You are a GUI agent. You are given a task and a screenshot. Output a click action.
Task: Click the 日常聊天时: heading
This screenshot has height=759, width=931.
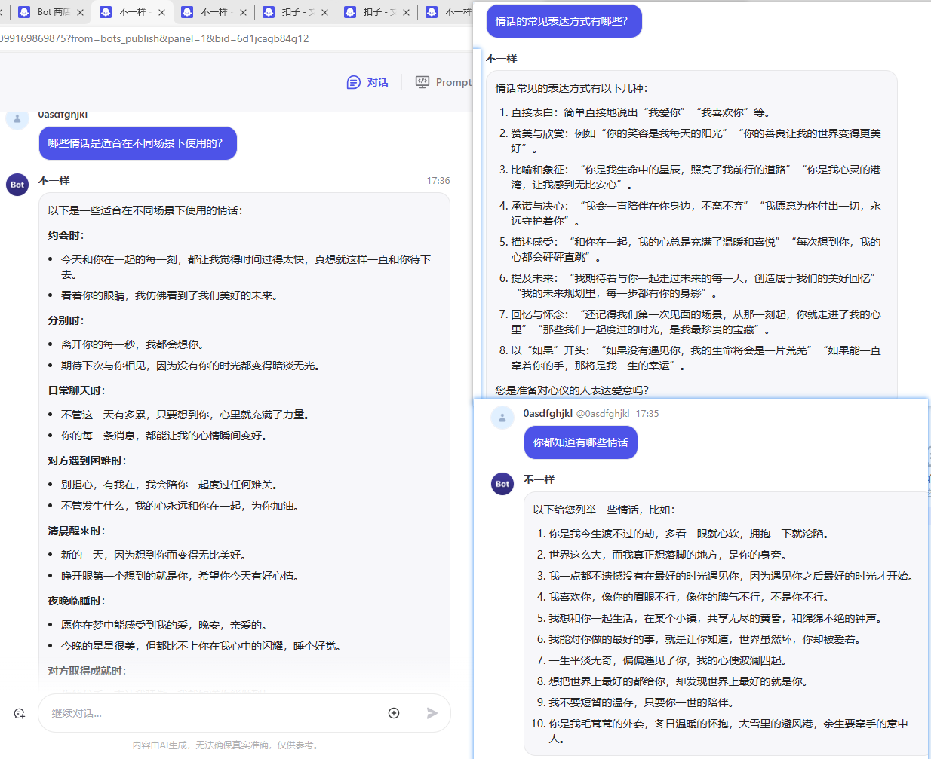coord(77,390)
